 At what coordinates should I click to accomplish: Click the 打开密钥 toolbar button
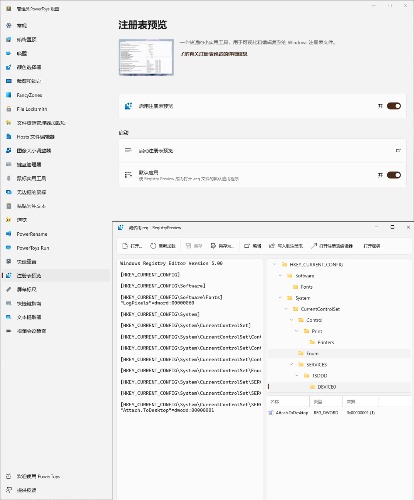click(372, 246)
